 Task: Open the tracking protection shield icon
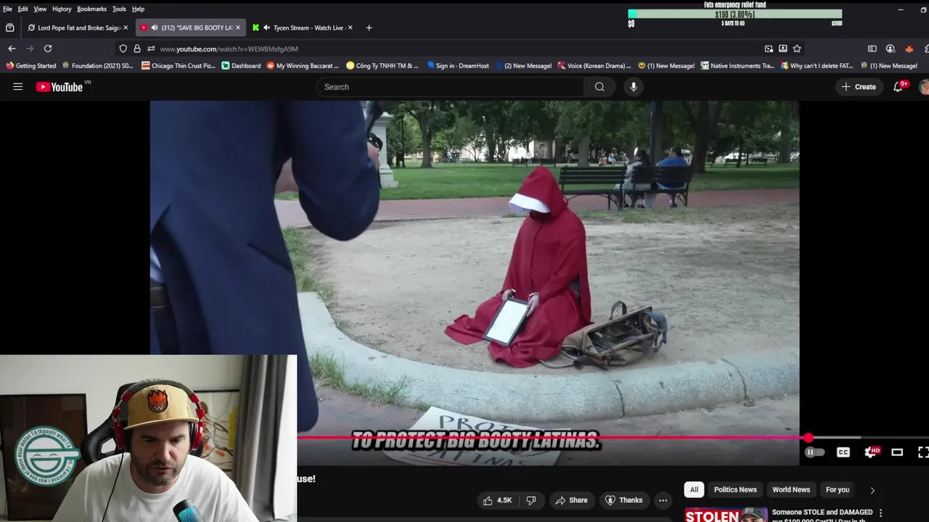tap(123, 49)
